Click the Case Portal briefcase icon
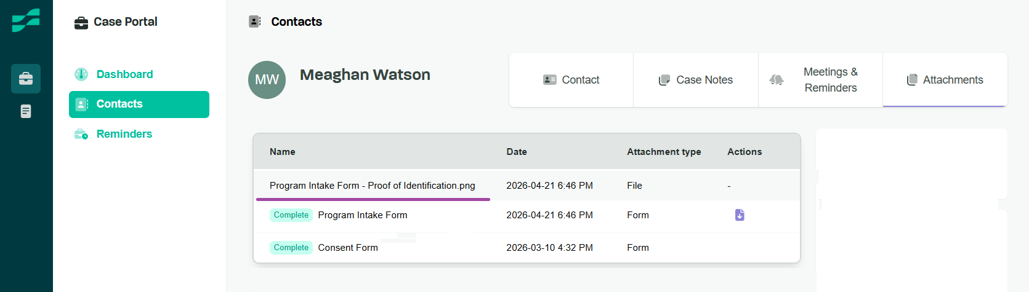Image resolution: width=1029 pixels, height=292 pixels. pyautogui.click(x=81, y=23)
